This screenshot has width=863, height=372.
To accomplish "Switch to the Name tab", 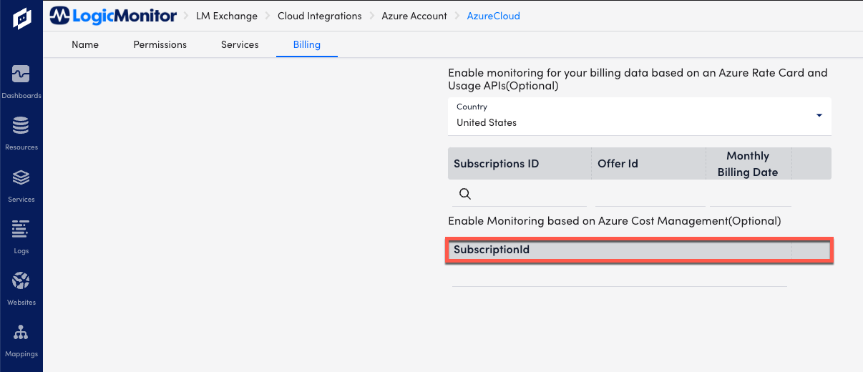I will [x=85, y=44].
